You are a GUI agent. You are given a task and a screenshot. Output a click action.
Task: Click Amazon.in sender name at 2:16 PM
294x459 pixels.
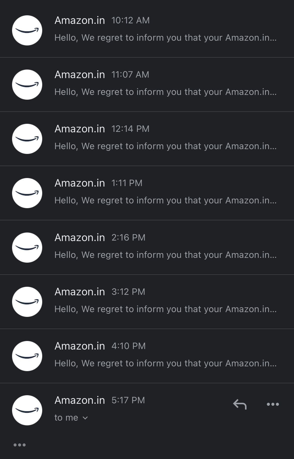(x=80, y=238)
